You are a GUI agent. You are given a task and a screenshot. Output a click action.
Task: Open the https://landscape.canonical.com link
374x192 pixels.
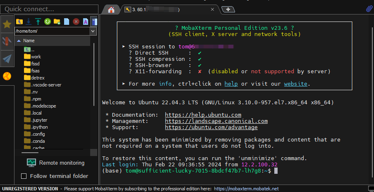click(x=216, y=121)
